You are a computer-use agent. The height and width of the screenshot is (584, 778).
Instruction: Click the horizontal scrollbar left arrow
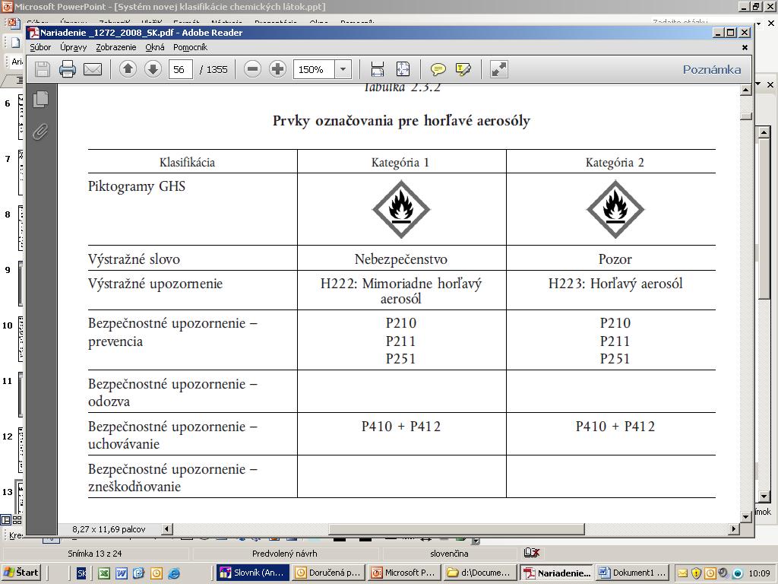click(x=167, y=529)
